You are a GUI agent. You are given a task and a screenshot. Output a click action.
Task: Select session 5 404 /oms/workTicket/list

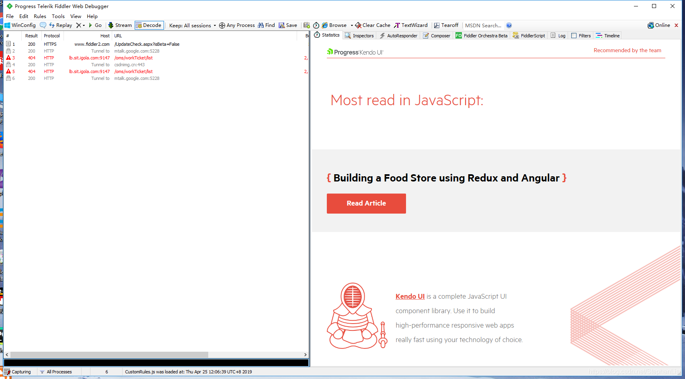[156, 71]
